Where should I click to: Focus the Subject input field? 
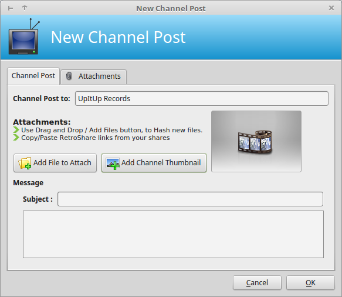(190, 199)
